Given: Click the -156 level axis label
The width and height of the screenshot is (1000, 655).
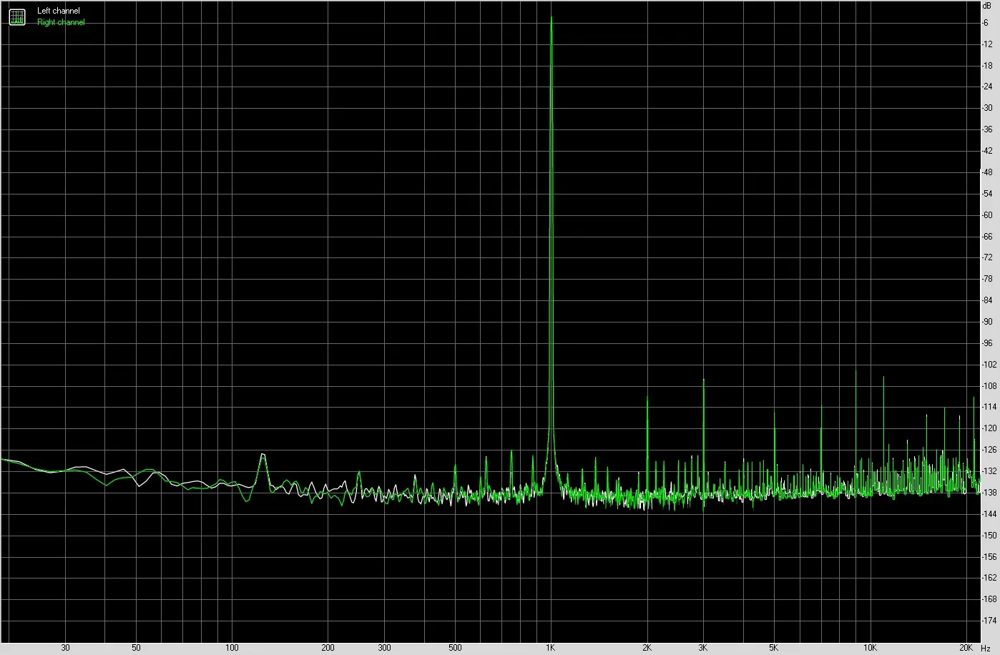Looking at the screenshot, I should (x=989, y=556).
